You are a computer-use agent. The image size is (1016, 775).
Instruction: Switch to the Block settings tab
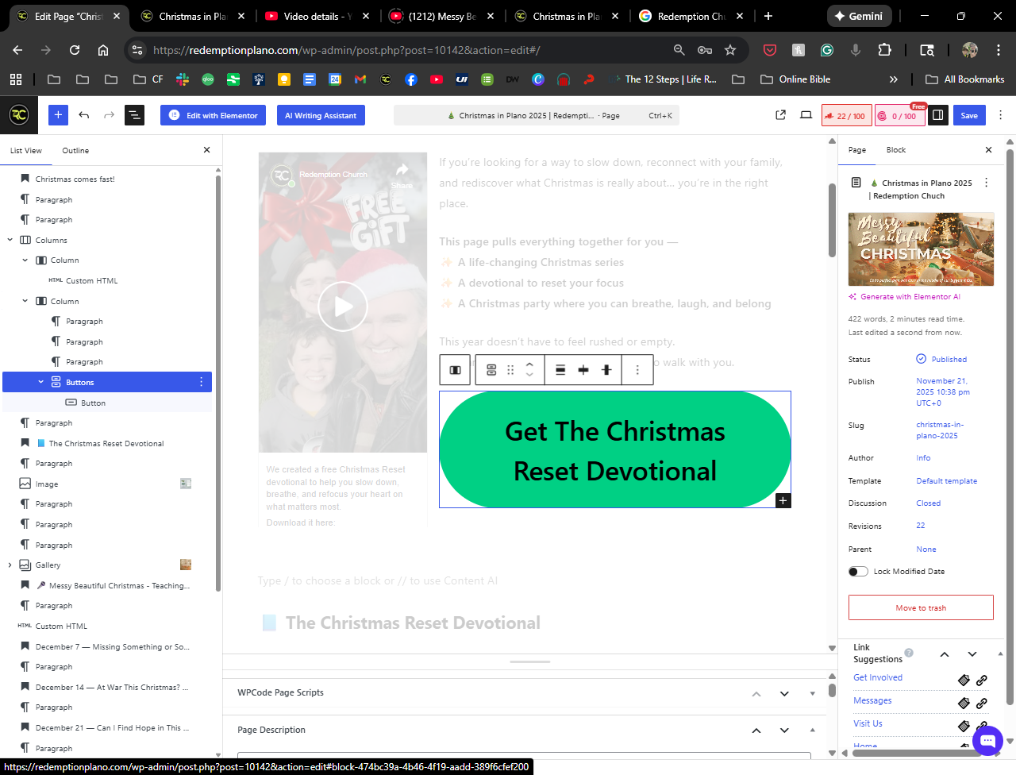(x=895, y=150)
